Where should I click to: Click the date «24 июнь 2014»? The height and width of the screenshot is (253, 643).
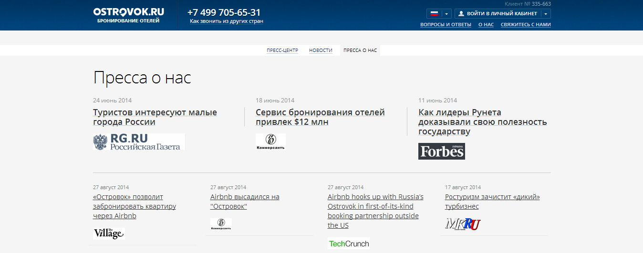coord(113,101)
